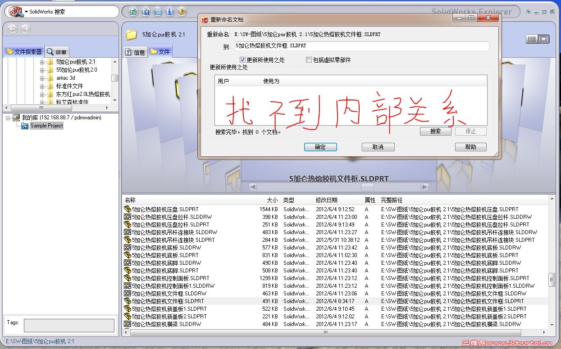Click the 使用为 column header in dialog
The image size is (561, 349).
point(373,81)
